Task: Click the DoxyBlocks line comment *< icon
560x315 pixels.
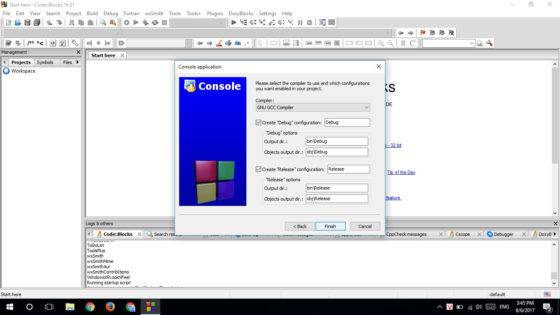Action: click(x=40, y=43)
